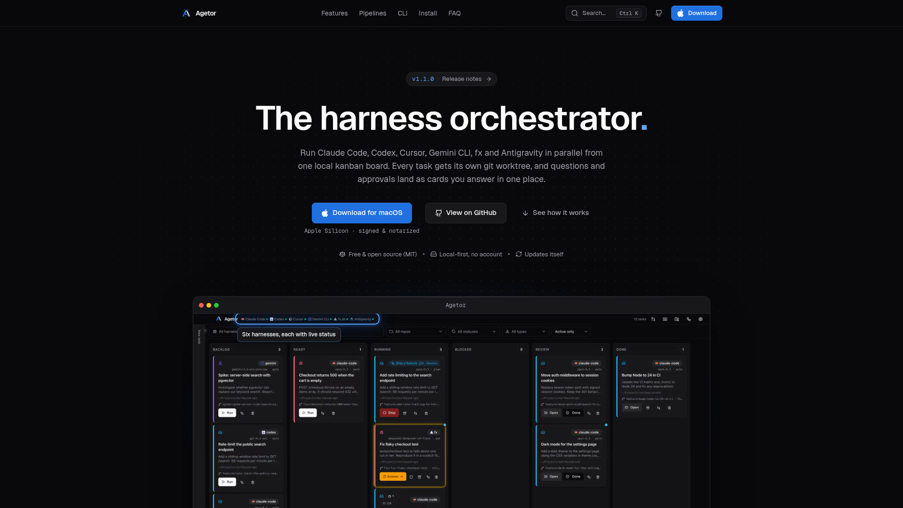
Task: Delete the 'Checkout returns 500' card via trash icon
Action: pos(333,413)
